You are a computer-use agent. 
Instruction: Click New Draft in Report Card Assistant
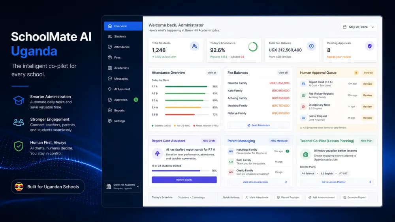coord(209,141)
